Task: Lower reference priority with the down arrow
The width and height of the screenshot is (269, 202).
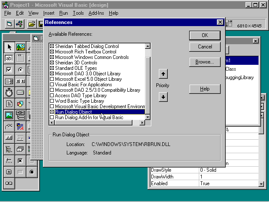Action: (163, 97)
